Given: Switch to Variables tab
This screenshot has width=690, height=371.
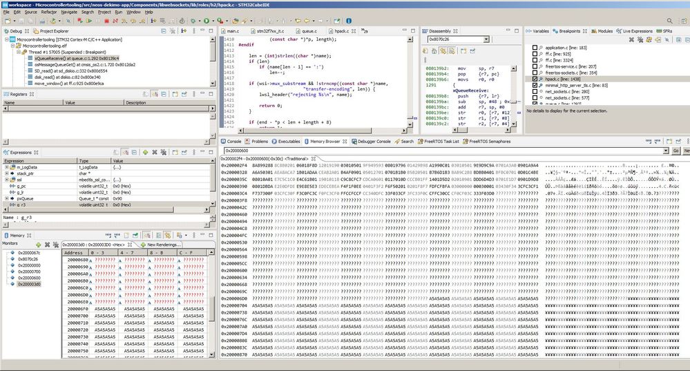Looking at the screenshot, I should tap(537, 31).
